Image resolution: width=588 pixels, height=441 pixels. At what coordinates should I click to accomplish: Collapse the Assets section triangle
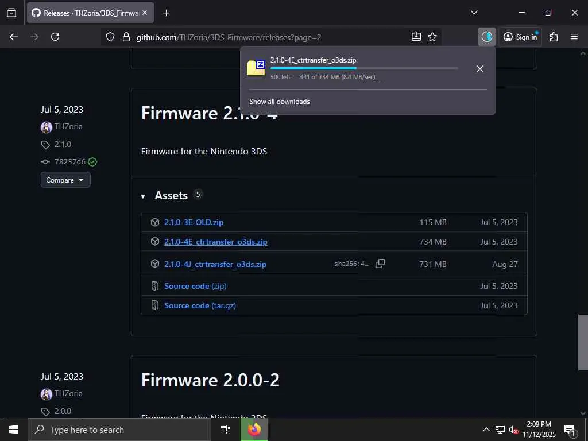[143, 196]
